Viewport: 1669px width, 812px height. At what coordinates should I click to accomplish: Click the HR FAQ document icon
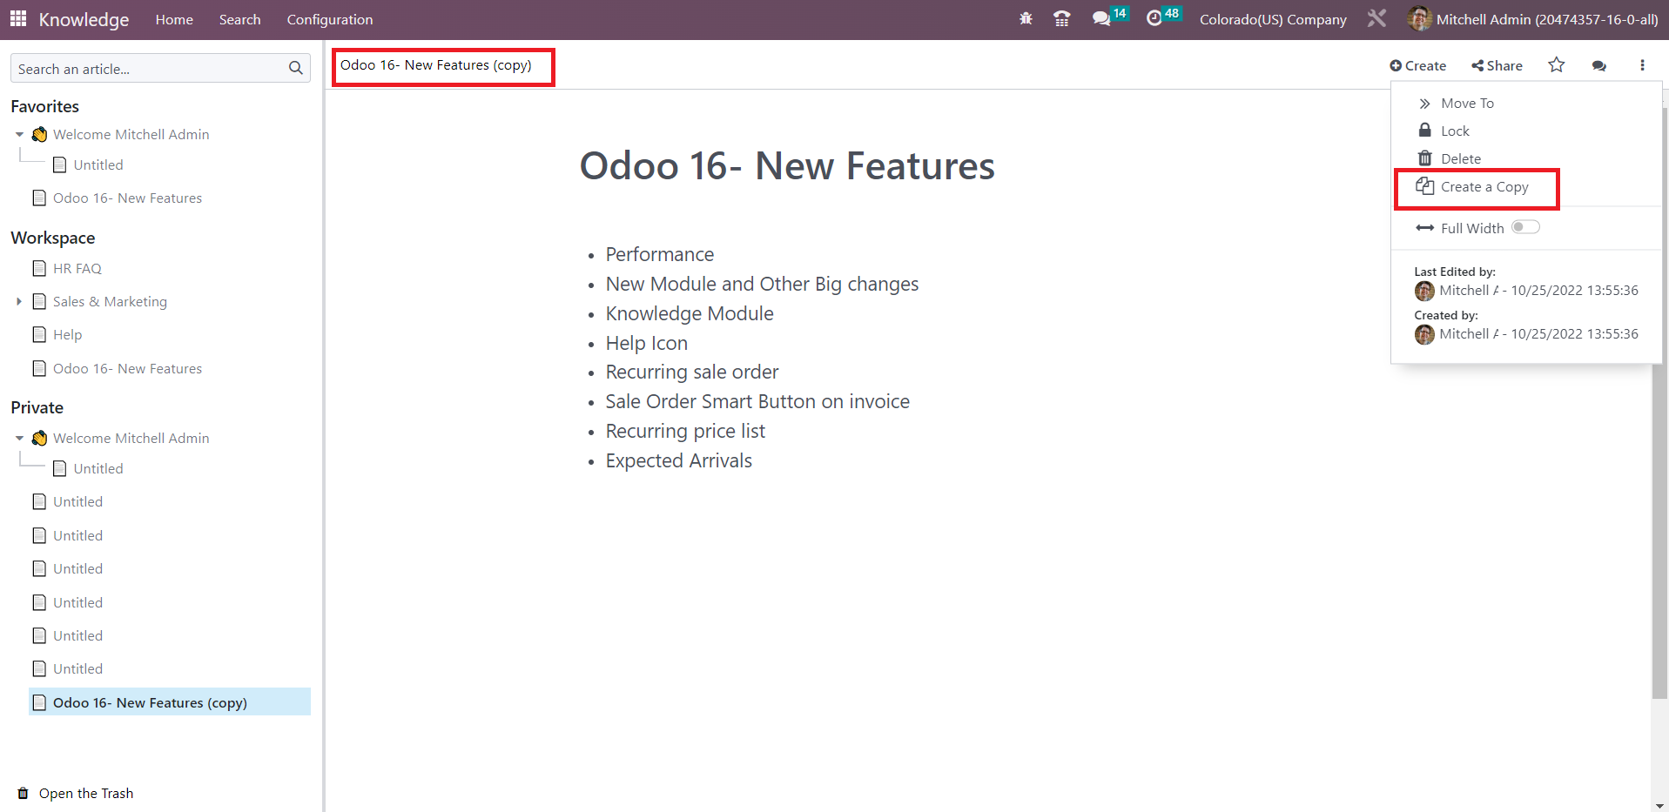(x=39, y=268)
